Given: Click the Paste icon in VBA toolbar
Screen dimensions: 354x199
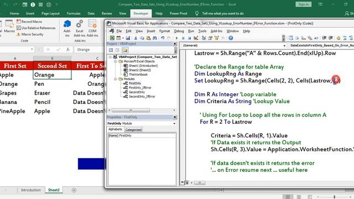Looking at the screenshot, I should tap(148, 38).
